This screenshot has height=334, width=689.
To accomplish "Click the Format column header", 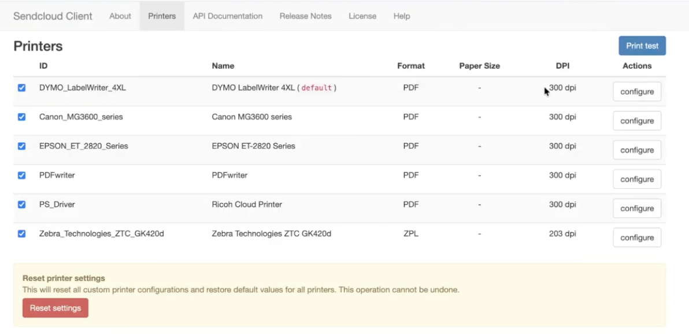I will click(411, 66).
